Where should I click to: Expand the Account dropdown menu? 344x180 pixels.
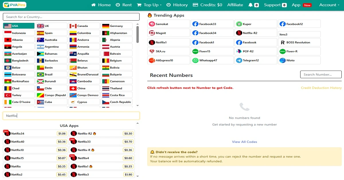click(329, 5)
